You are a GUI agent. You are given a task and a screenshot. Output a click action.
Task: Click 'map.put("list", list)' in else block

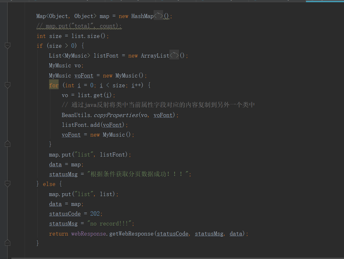tap(84, 194)
